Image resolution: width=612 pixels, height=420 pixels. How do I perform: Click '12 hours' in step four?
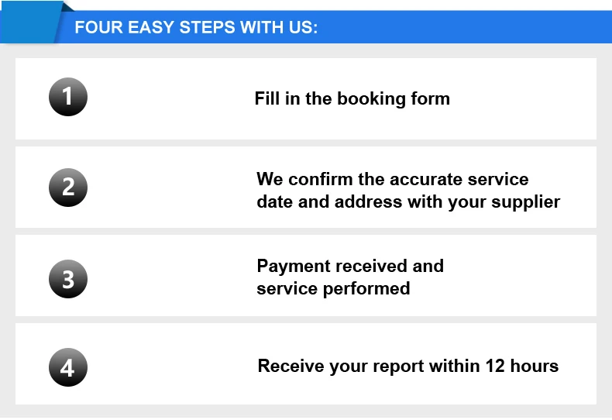click(522, 366)
